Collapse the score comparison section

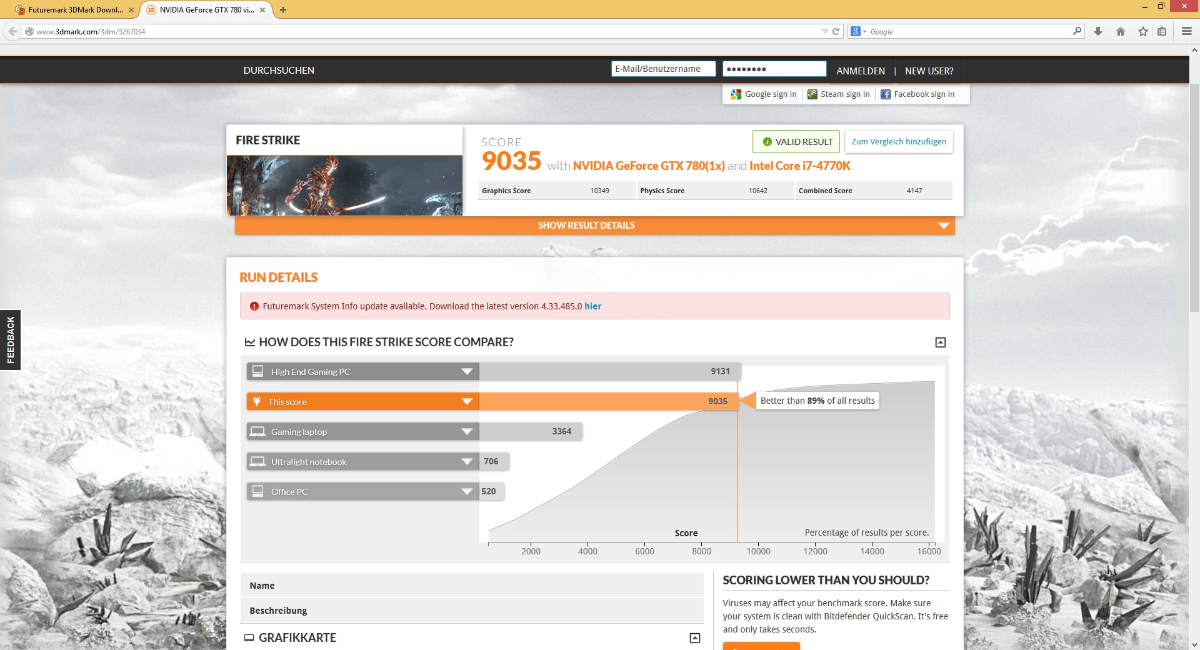941,342
